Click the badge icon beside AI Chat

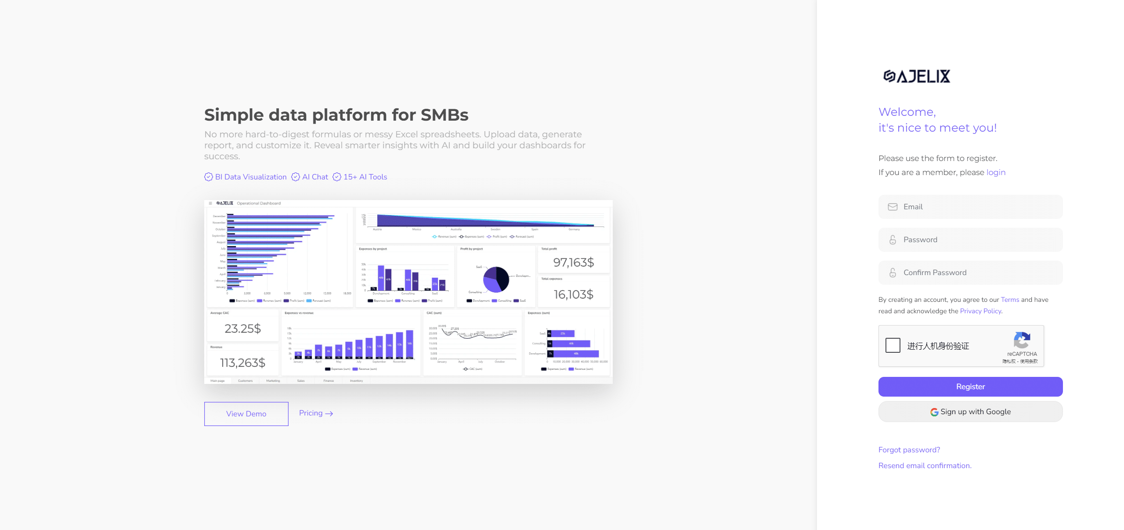click(296, 177)
